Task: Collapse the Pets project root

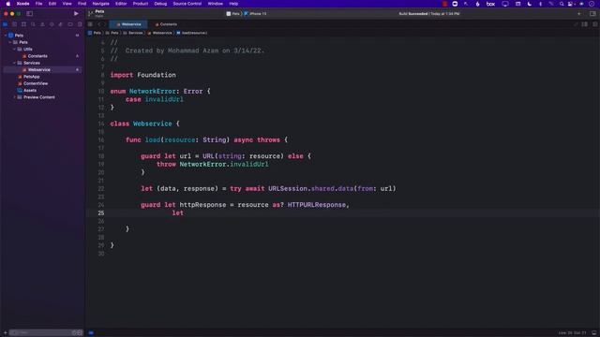Action: tap(6, 36)
